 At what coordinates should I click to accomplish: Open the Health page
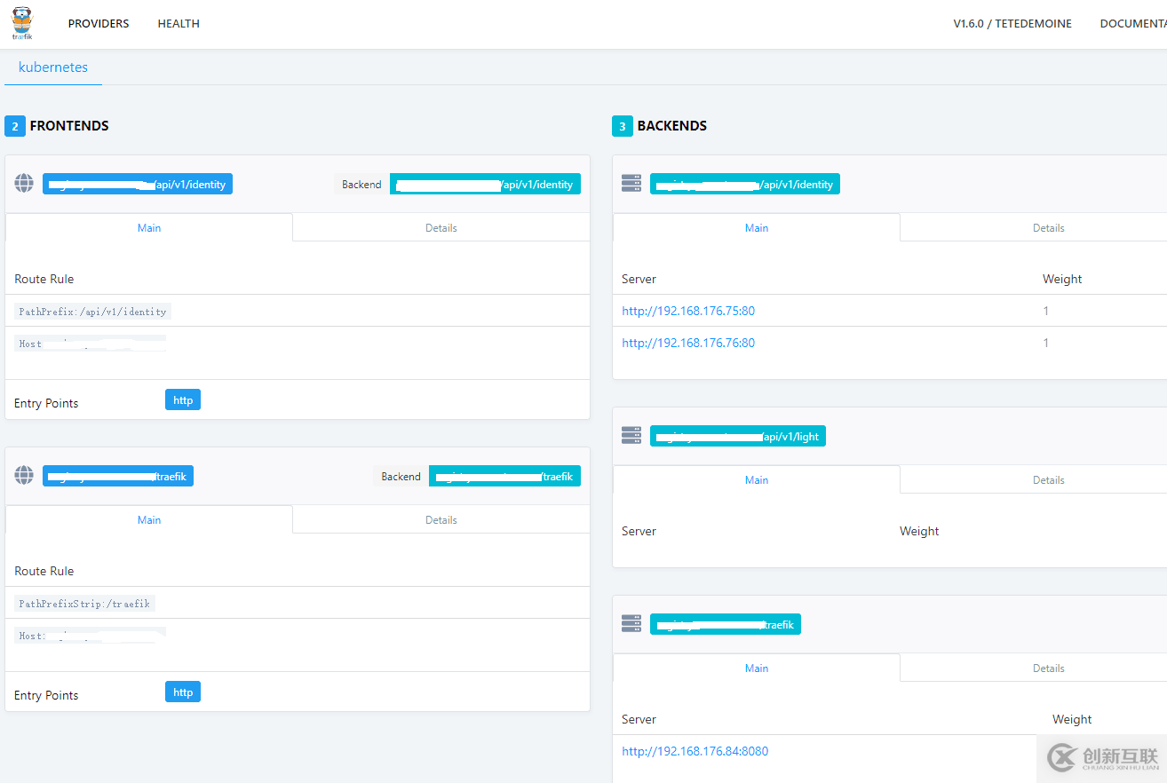(x=179, y=24)
